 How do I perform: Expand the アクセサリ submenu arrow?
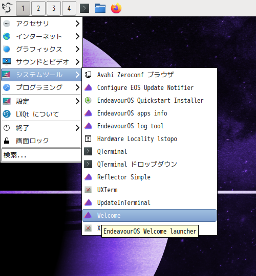[x=77, y=24]
